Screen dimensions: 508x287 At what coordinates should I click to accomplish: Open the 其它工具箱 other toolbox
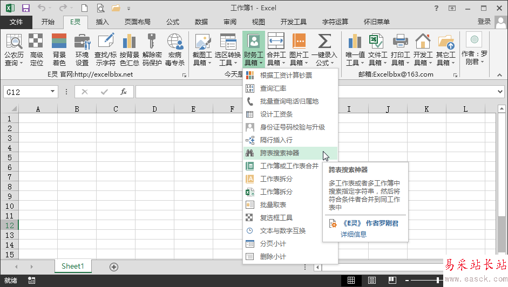[x=446, y=50]
